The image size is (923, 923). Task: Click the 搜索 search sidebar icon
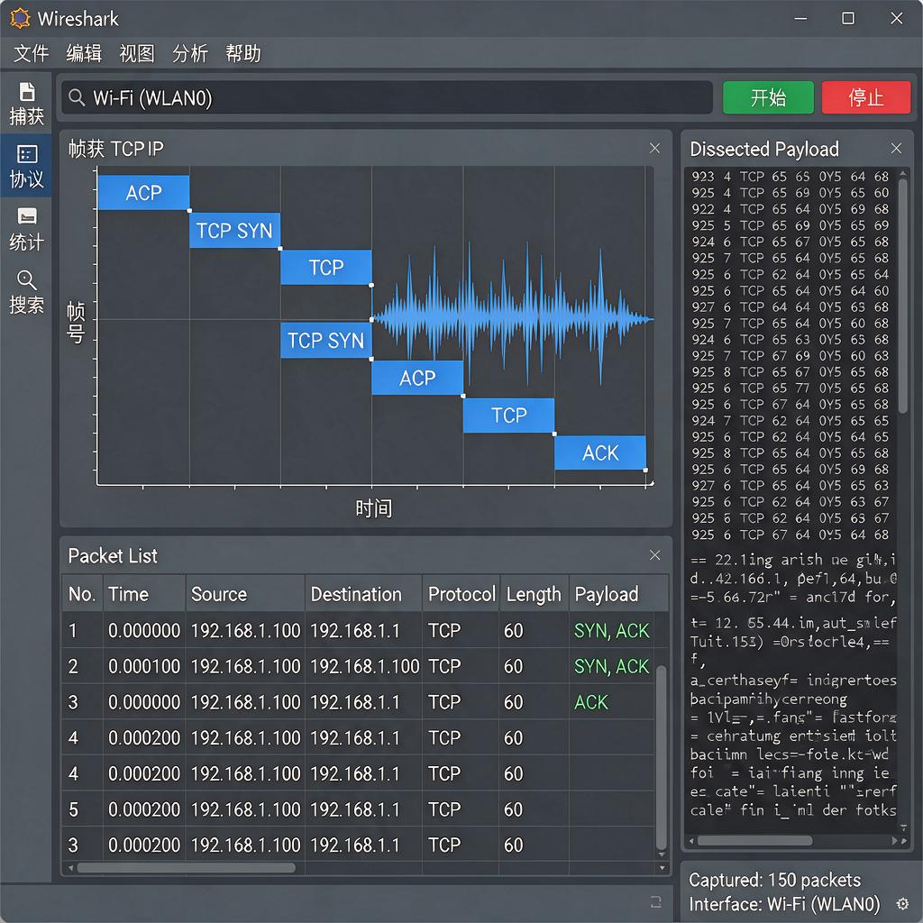click(x=26, y=292)
